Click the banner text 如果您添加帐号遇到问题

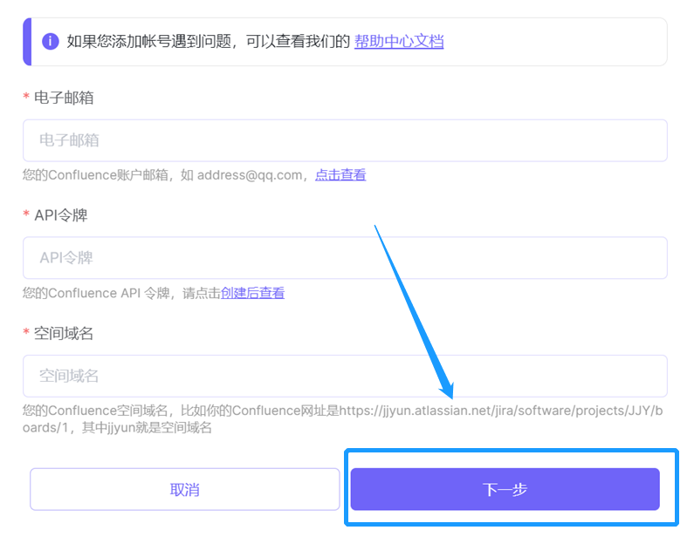click(148, 42)
